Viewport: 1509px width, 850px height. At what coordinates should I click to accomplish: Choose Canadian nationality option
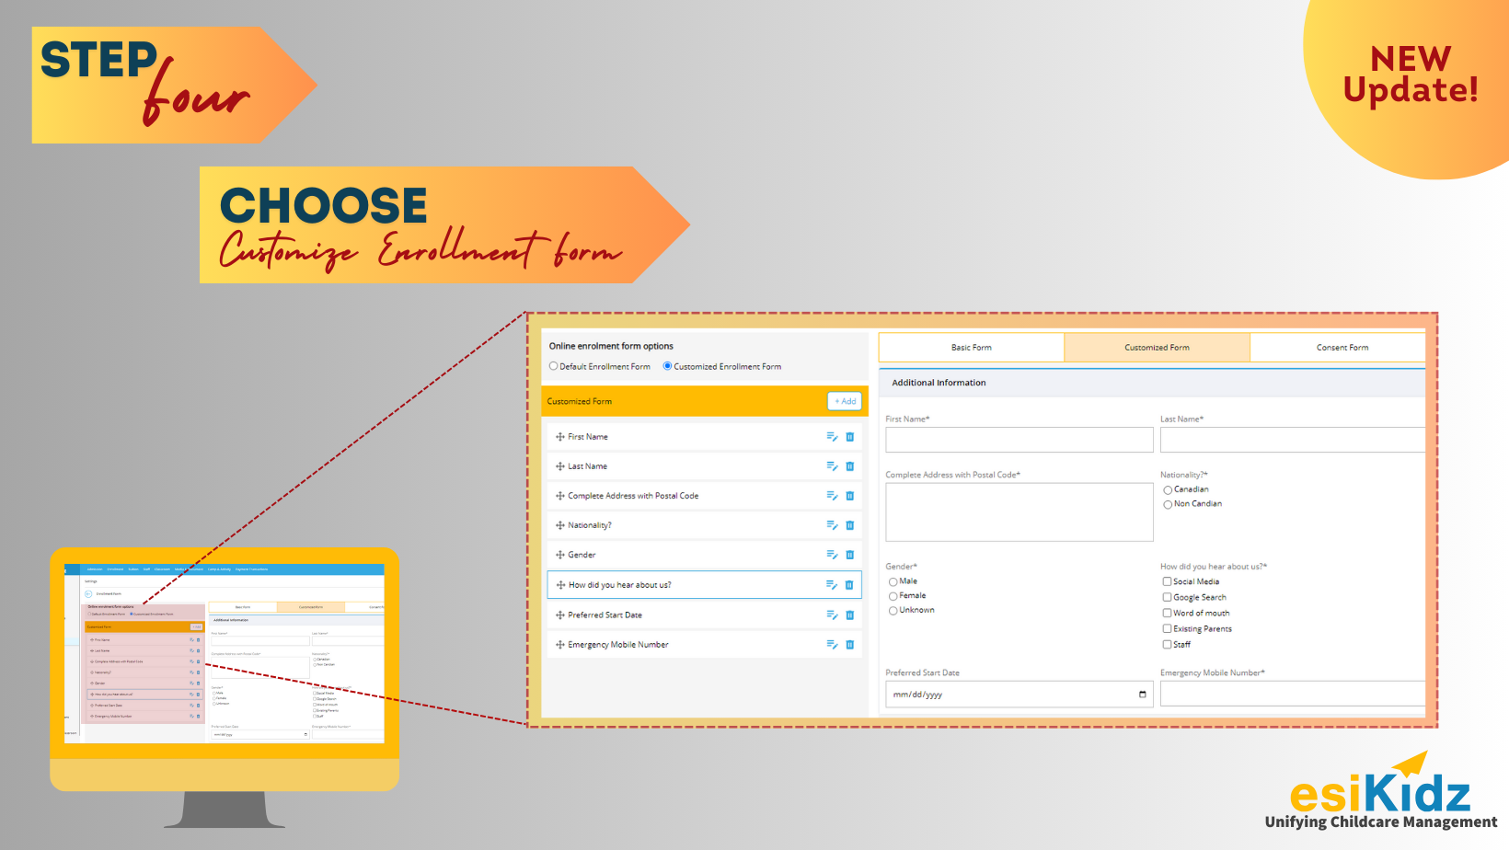point(1168,490)
